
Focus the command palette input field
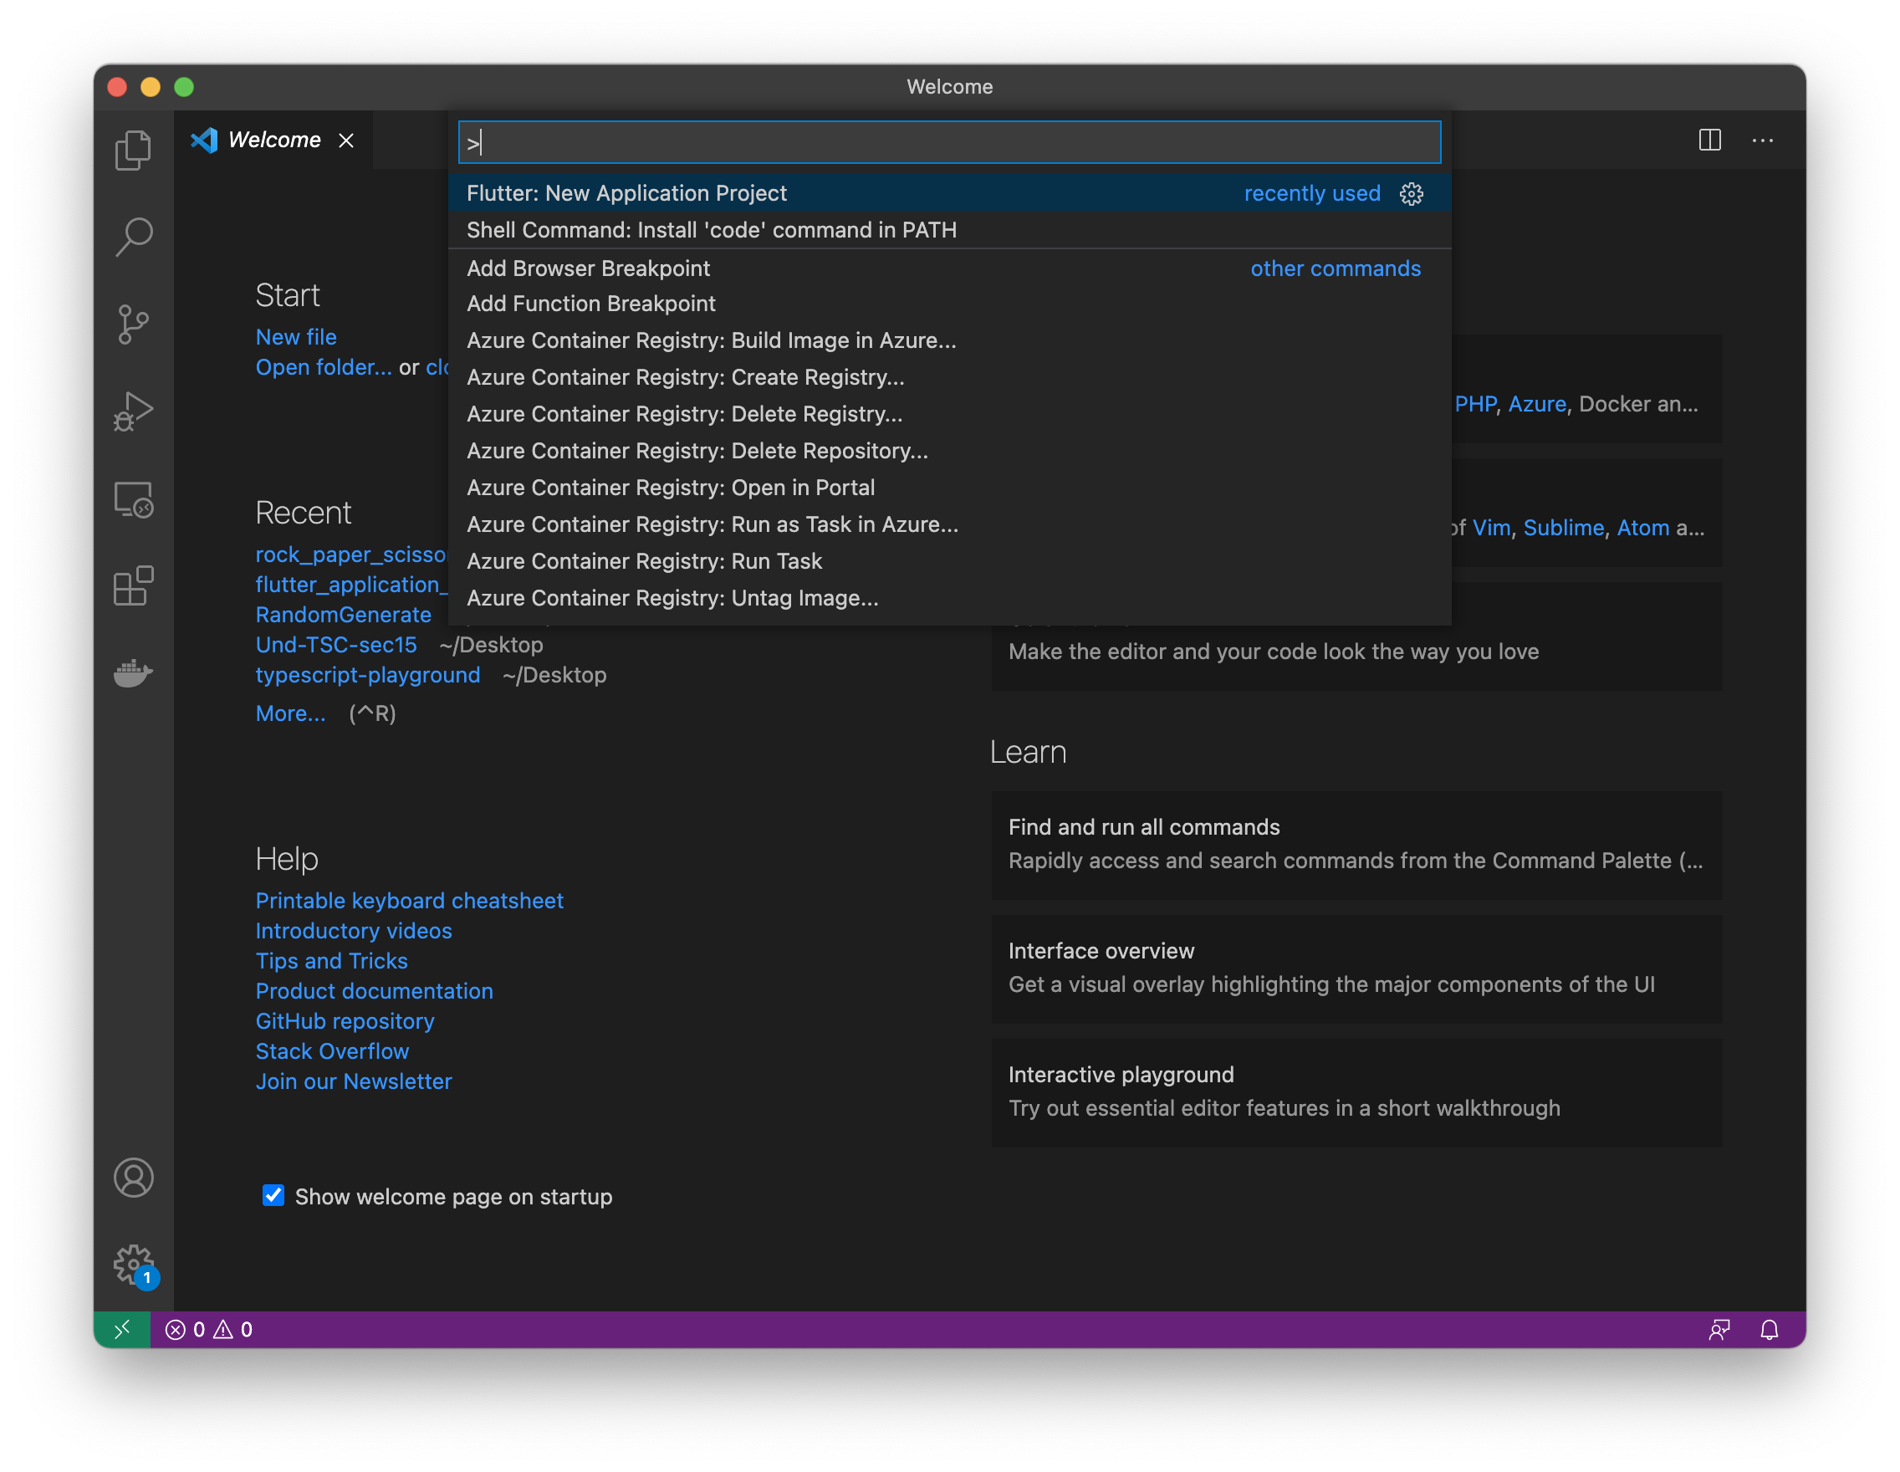pyautogui.click(x=949, y=142)
